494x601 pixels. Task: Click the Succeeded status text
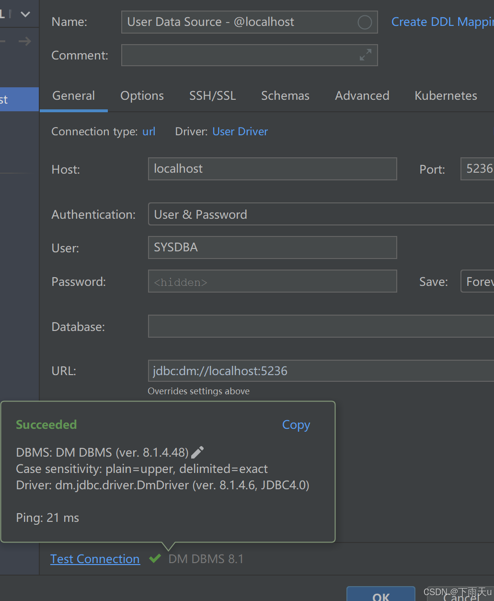coord(46,424)
